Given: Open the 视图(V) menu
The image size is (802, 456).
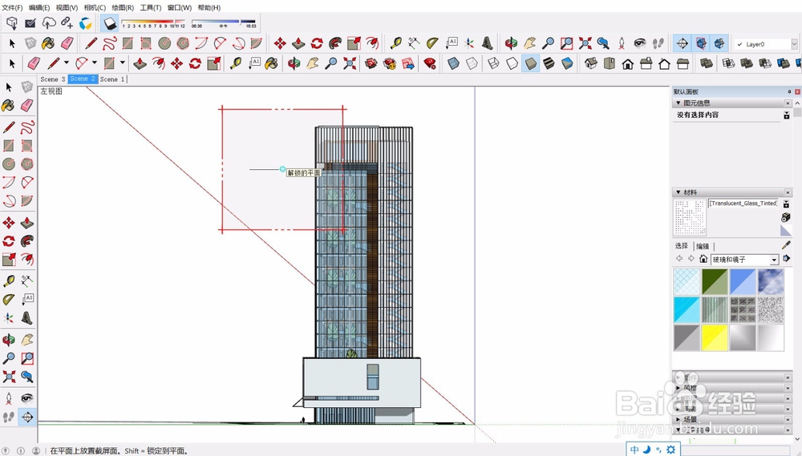Looking at the screenshot, I should pyautogui.click(x=67, y=8).
